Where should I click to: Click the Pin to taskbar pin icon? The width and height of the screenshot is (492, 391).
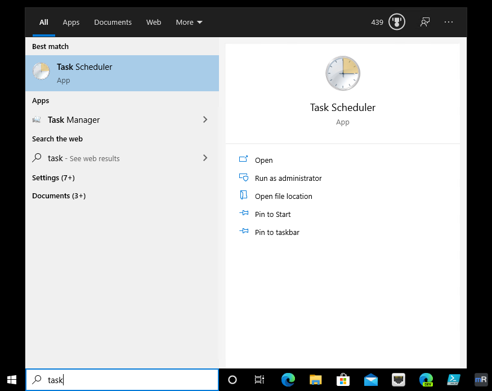244,232
